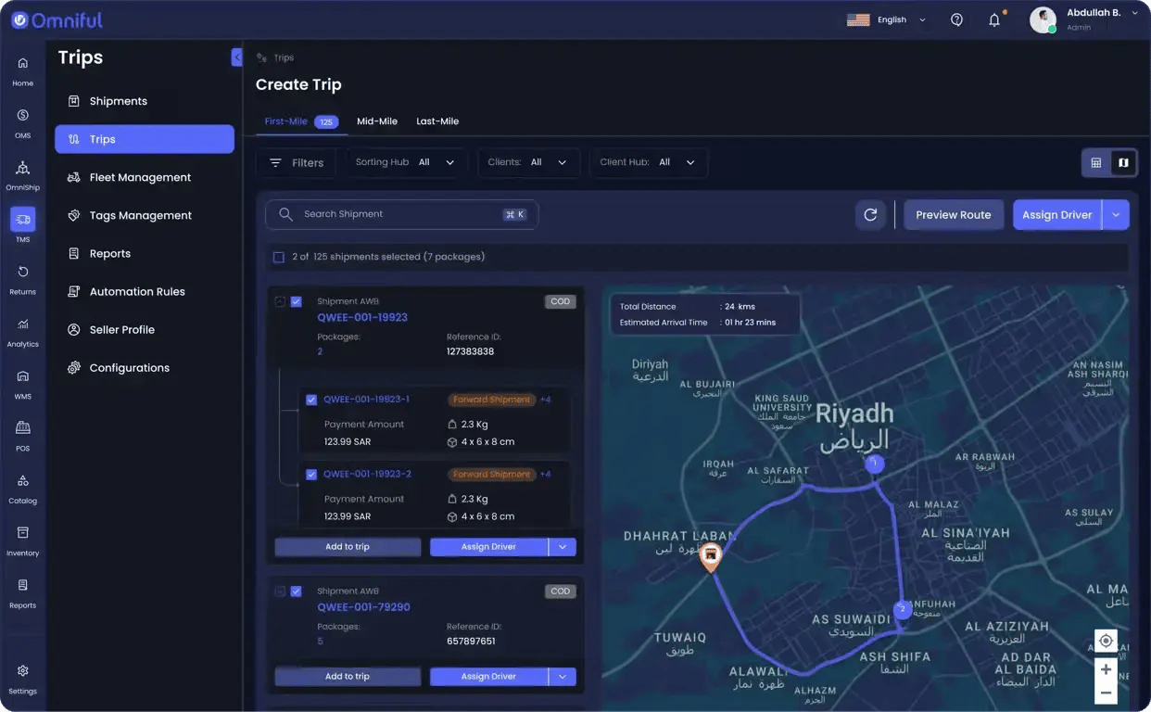Expand shipment QWEE-001-79290 package tree
The width and height of the screenshot is (1151, 712).
[x=280, y=591]
